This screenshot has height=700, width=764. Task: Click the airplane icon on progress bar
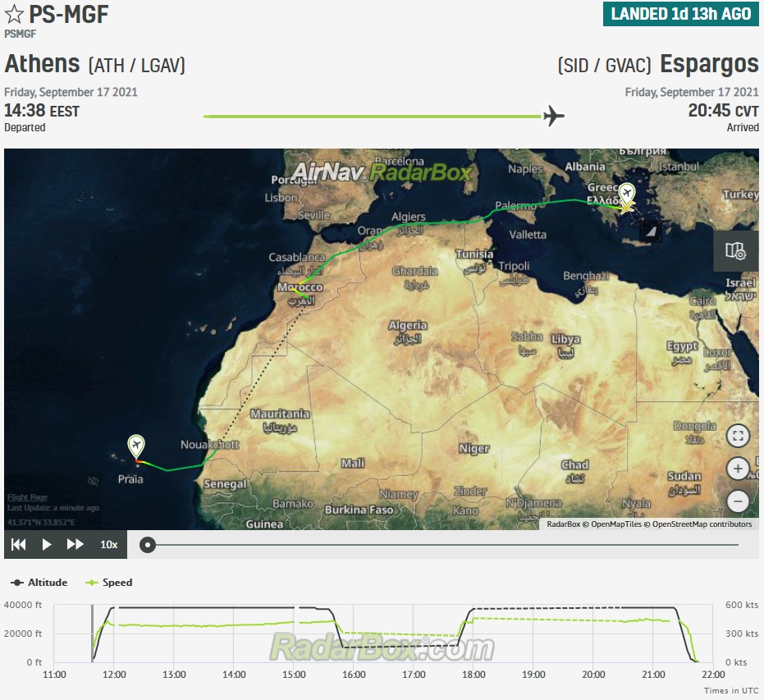coord(553,116)
